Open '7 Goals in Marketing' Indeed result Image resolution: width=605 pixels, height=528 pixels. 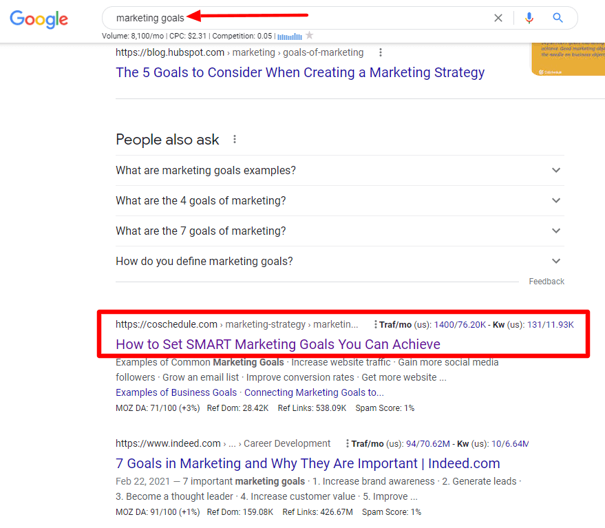tap(308, 463)
